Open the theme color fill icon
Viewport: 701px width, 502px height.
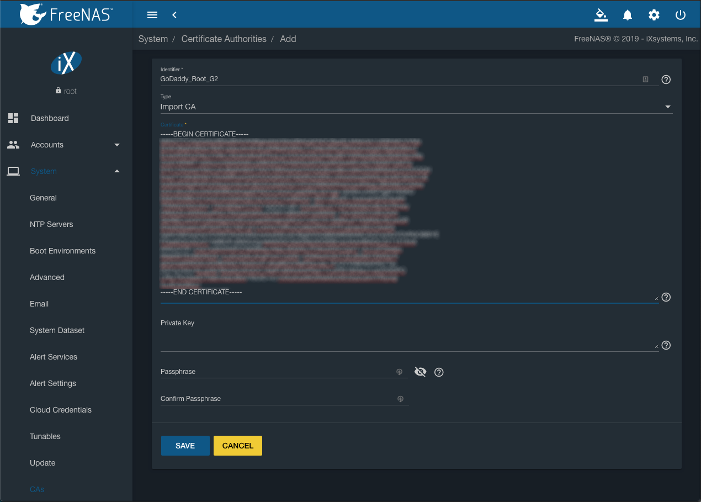tap(601, 15)
